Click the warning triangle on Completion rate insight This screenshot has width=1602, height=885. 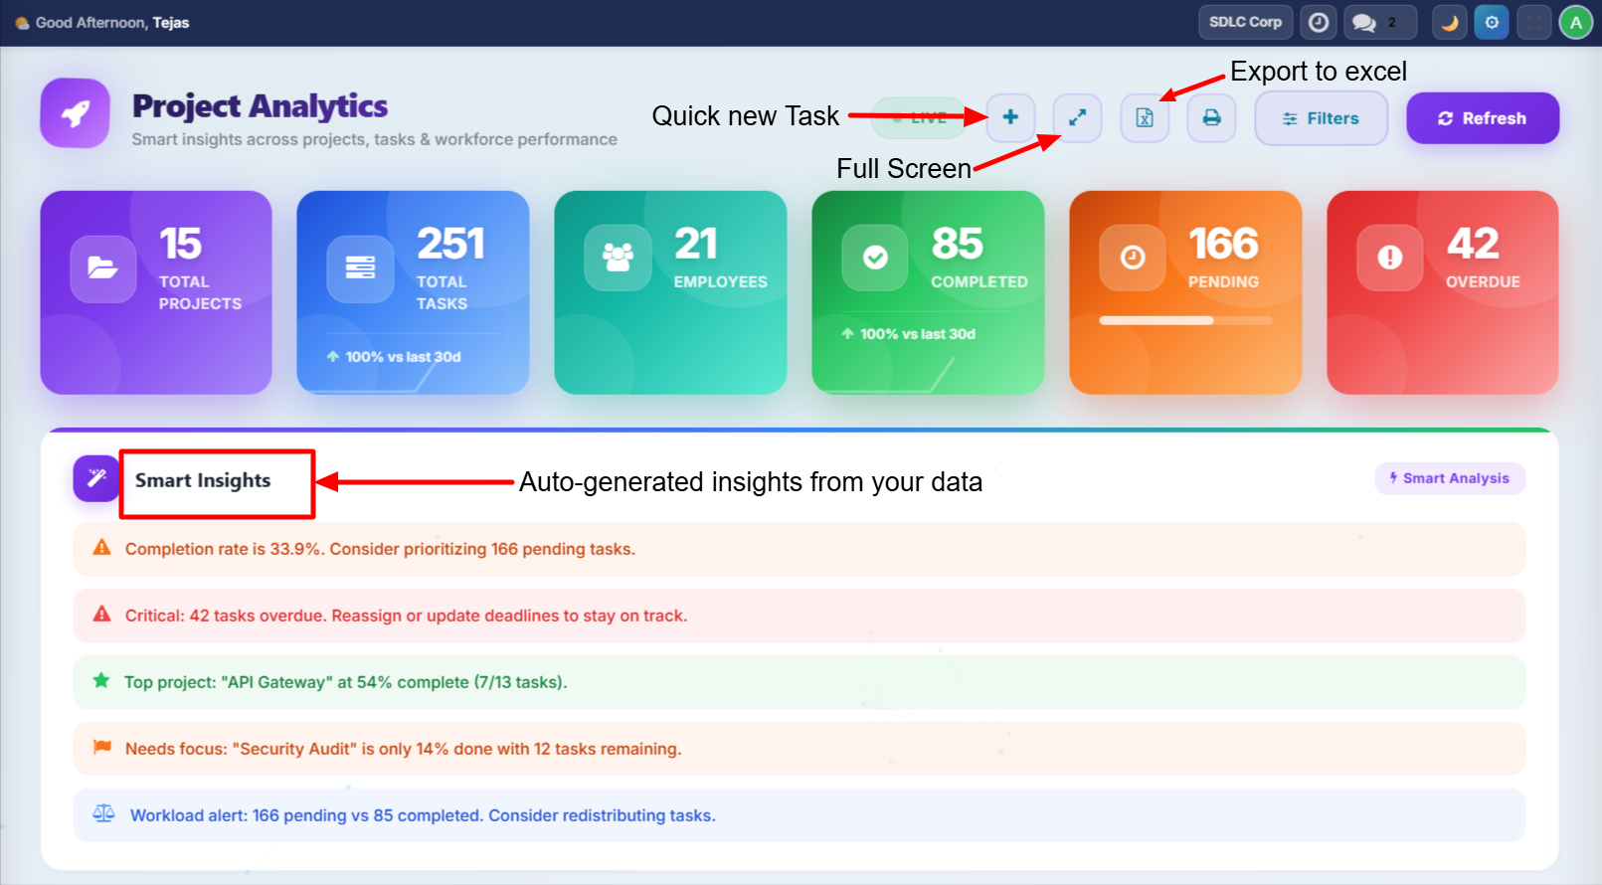tap(101, 547)
